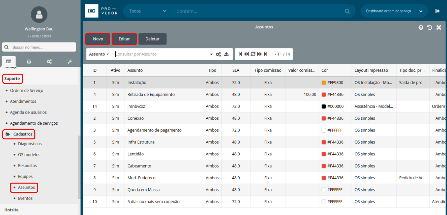Open Agenda de usuários menu item
Image resolution: width=447 pixels, height=215 pixels.
[28, 112]
